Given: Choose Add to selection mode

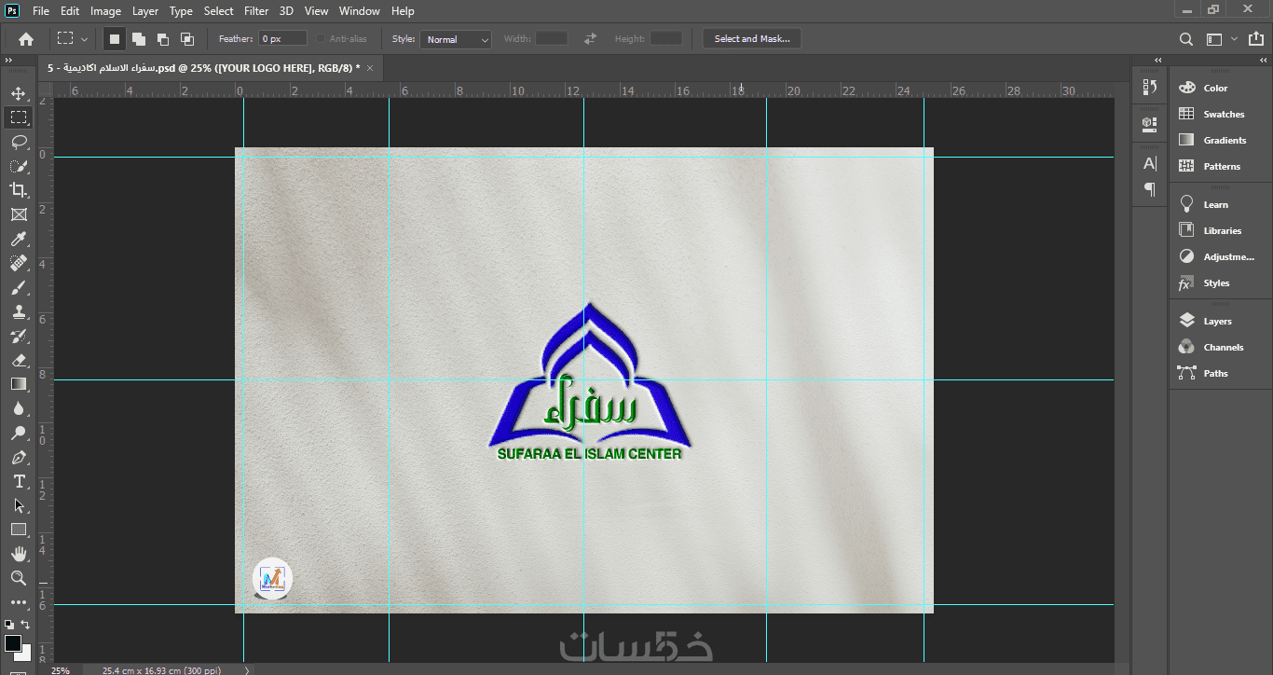Looking at the screenshot, I should 139,39.
